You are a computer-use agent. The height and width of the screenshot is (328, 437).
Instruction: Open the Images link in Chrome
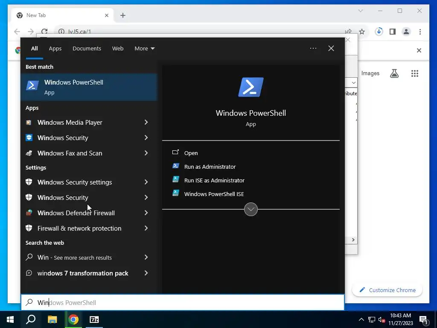tap(370, 73)
